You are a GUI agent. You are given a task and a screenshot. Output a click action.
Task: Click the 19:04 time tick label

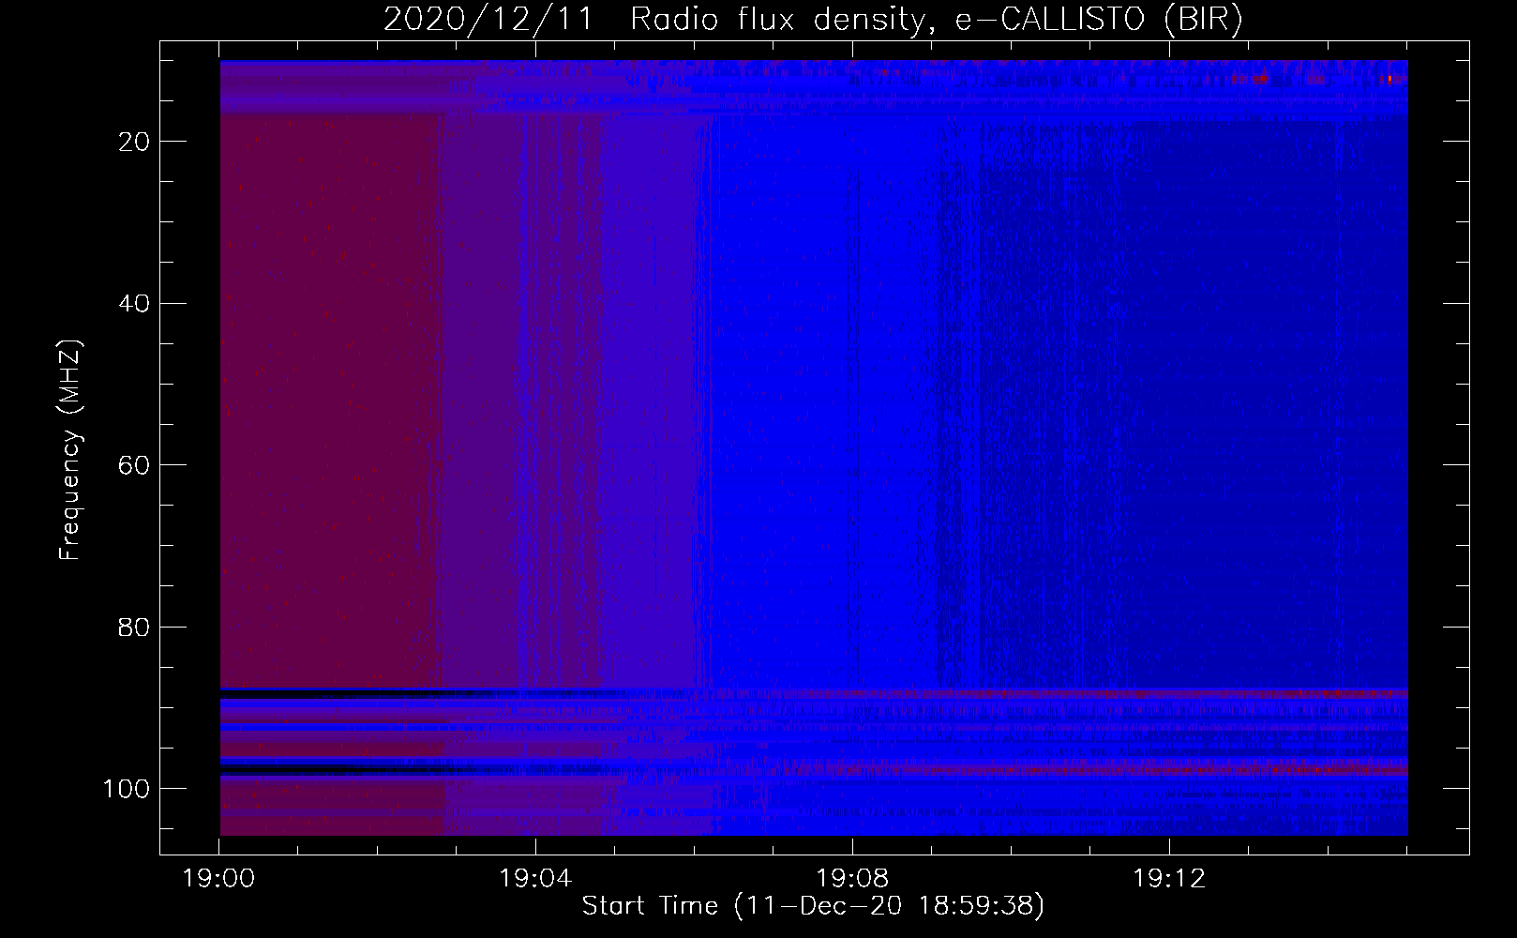click(535, 879)
